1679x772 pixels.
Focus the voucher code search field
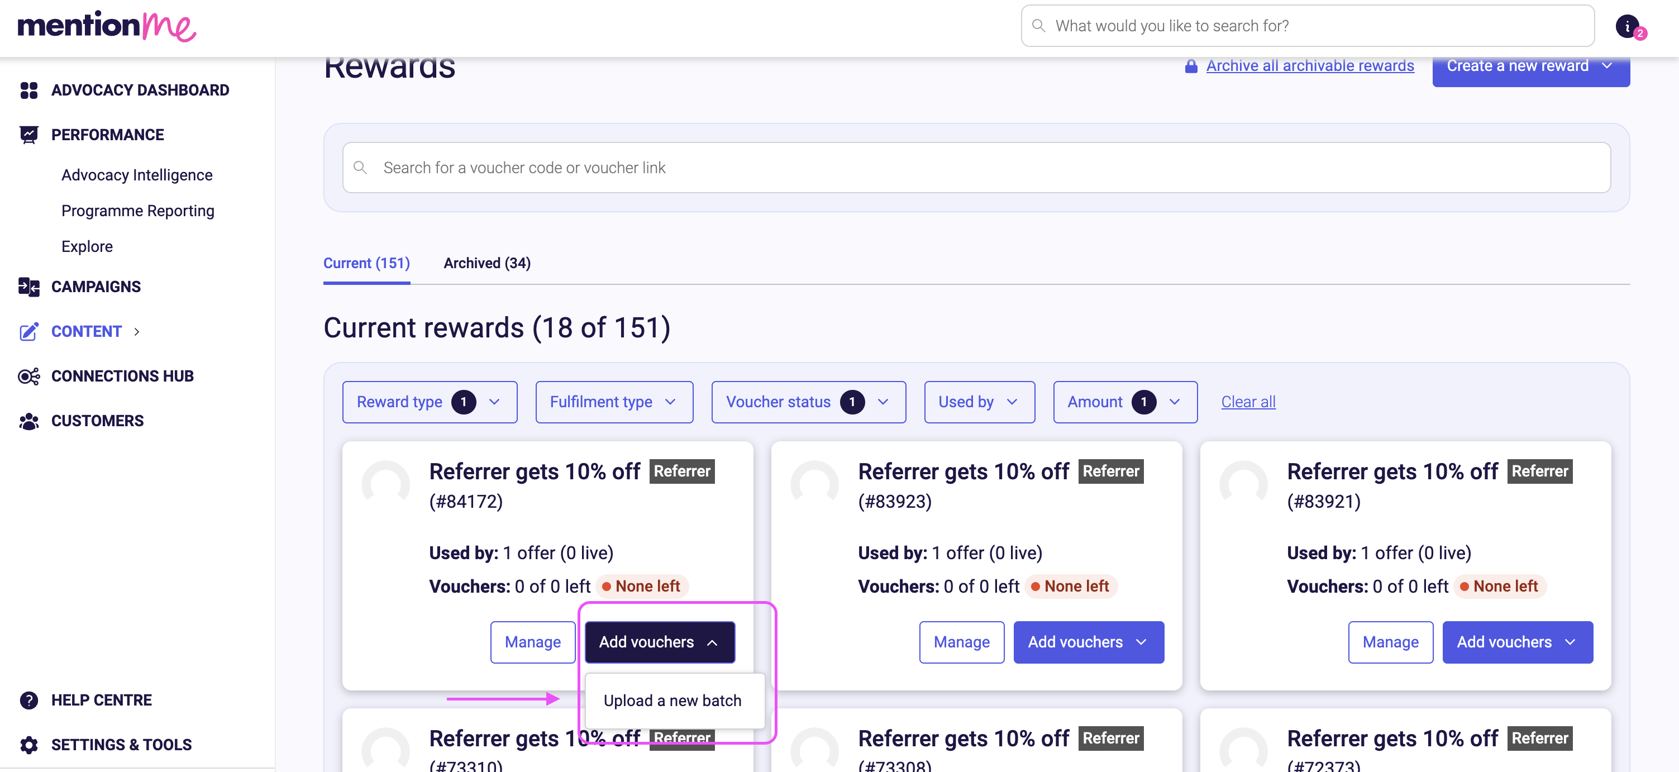coord(976,168)
